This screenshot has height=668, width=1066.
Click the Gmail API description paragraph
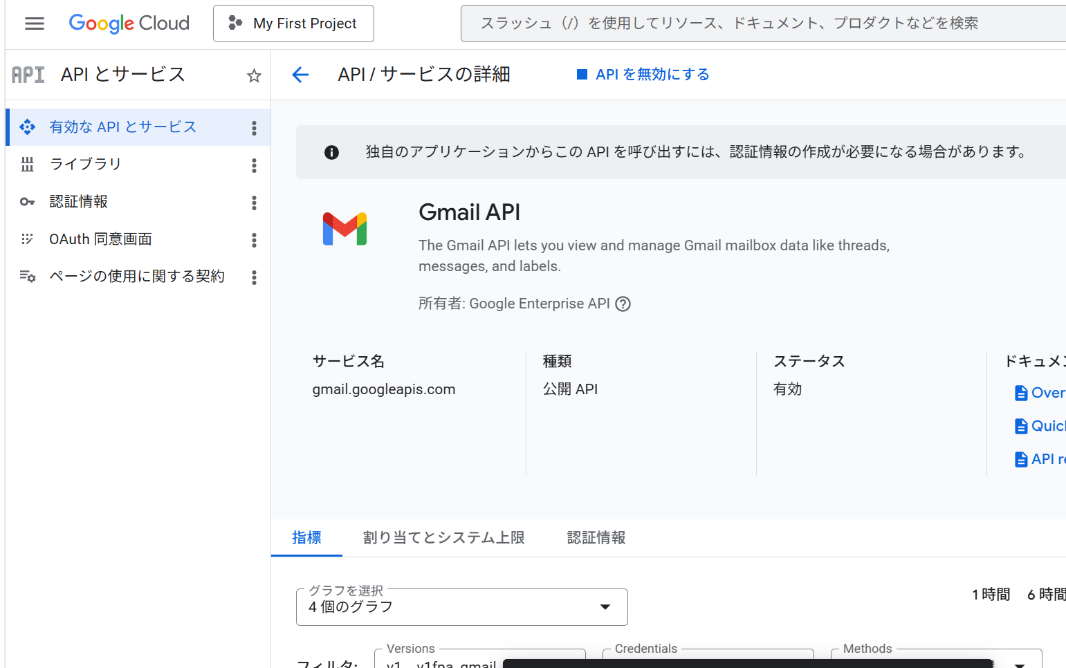(x=654, y=256)
